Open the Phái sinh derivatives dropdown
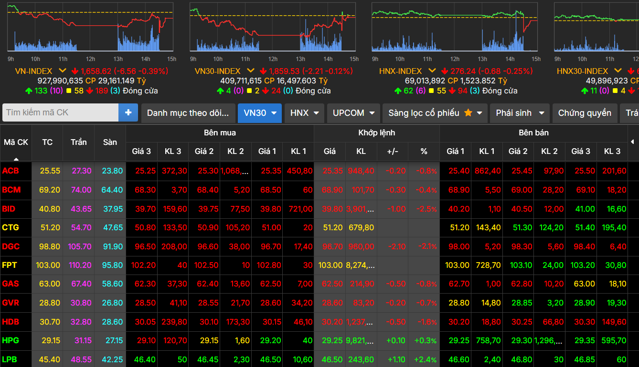639x367 pixels. coord(520,113)
